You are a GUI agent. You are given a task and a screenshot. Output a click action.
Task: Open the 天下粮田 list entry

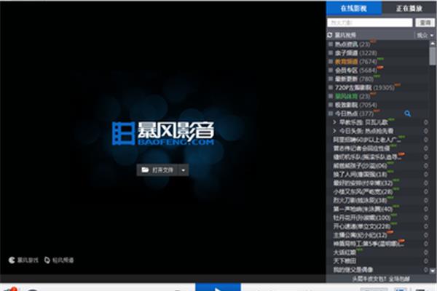(x=345, y=261)
